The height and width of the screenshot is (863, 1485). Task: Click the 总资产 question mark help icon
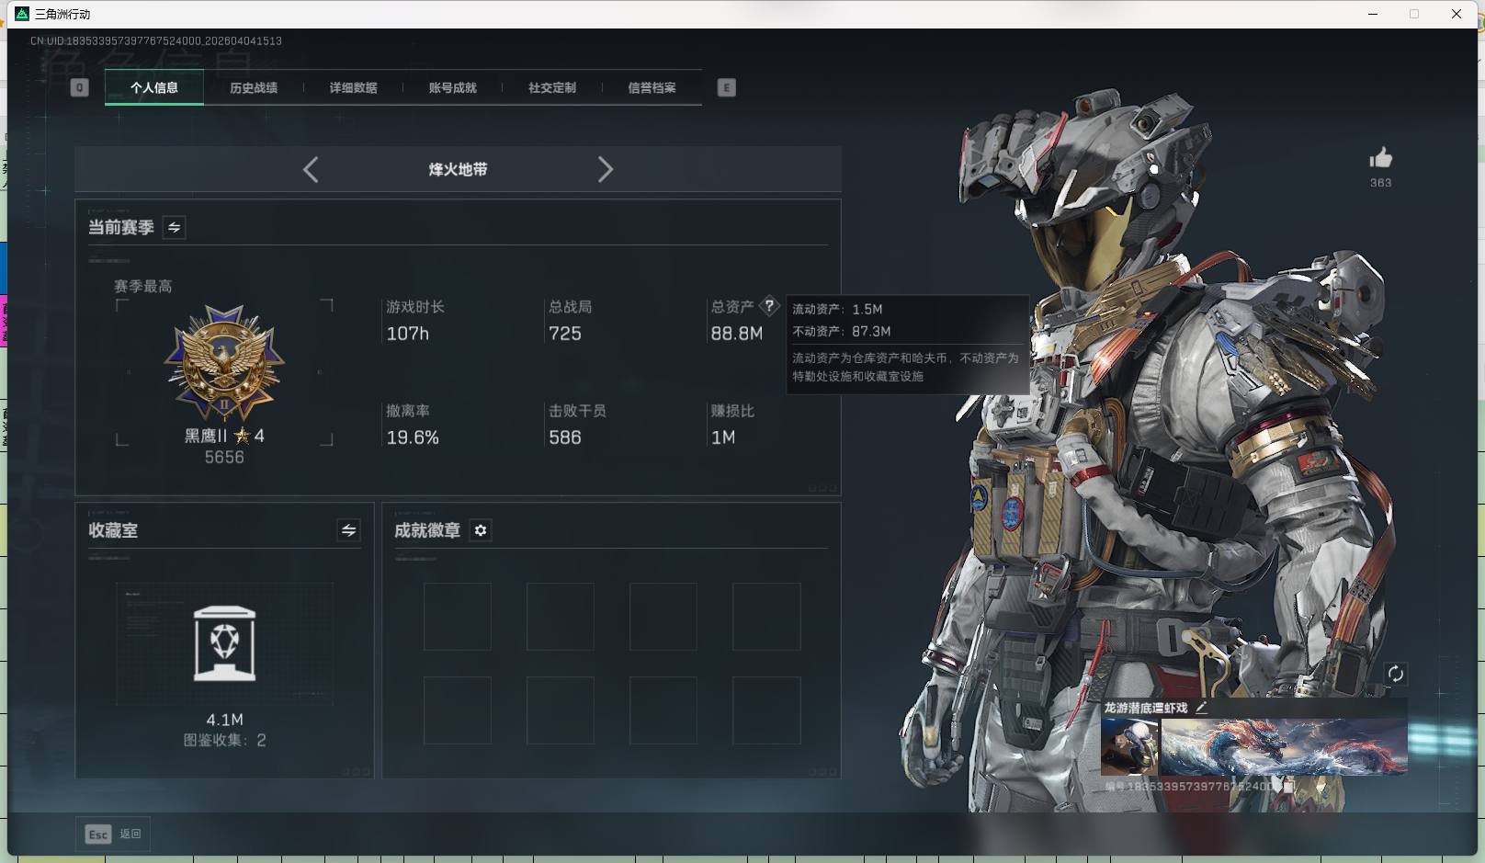point(769,306)
